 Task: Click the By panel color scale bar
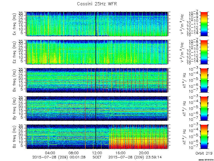click(x=204, y=109)
